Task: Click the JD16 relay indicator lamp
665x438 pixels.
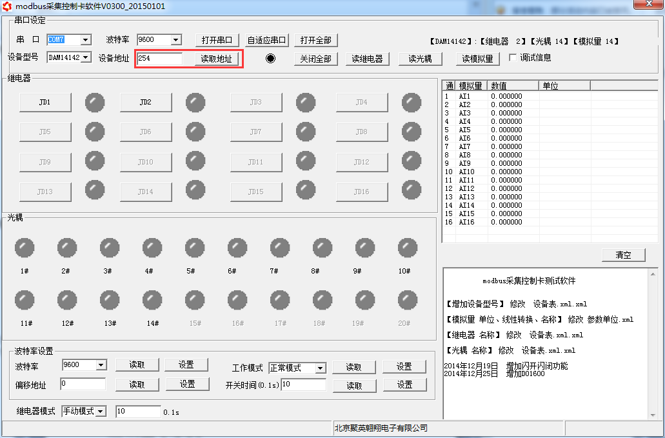Action: [412, 190]
